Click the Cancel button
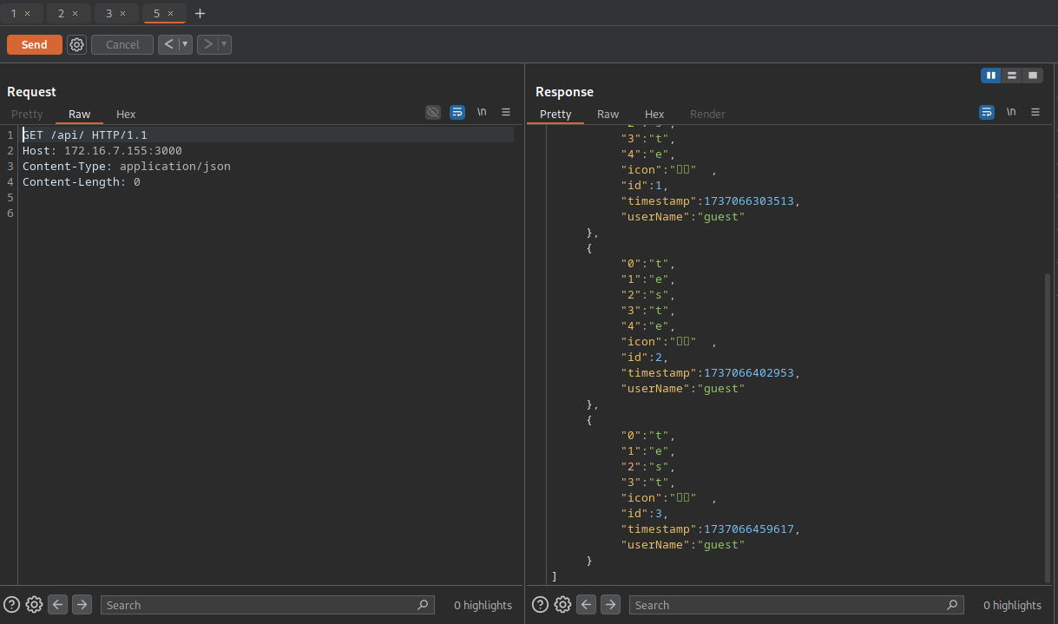This screenshot has width=1058, height=624. (122, 44)
